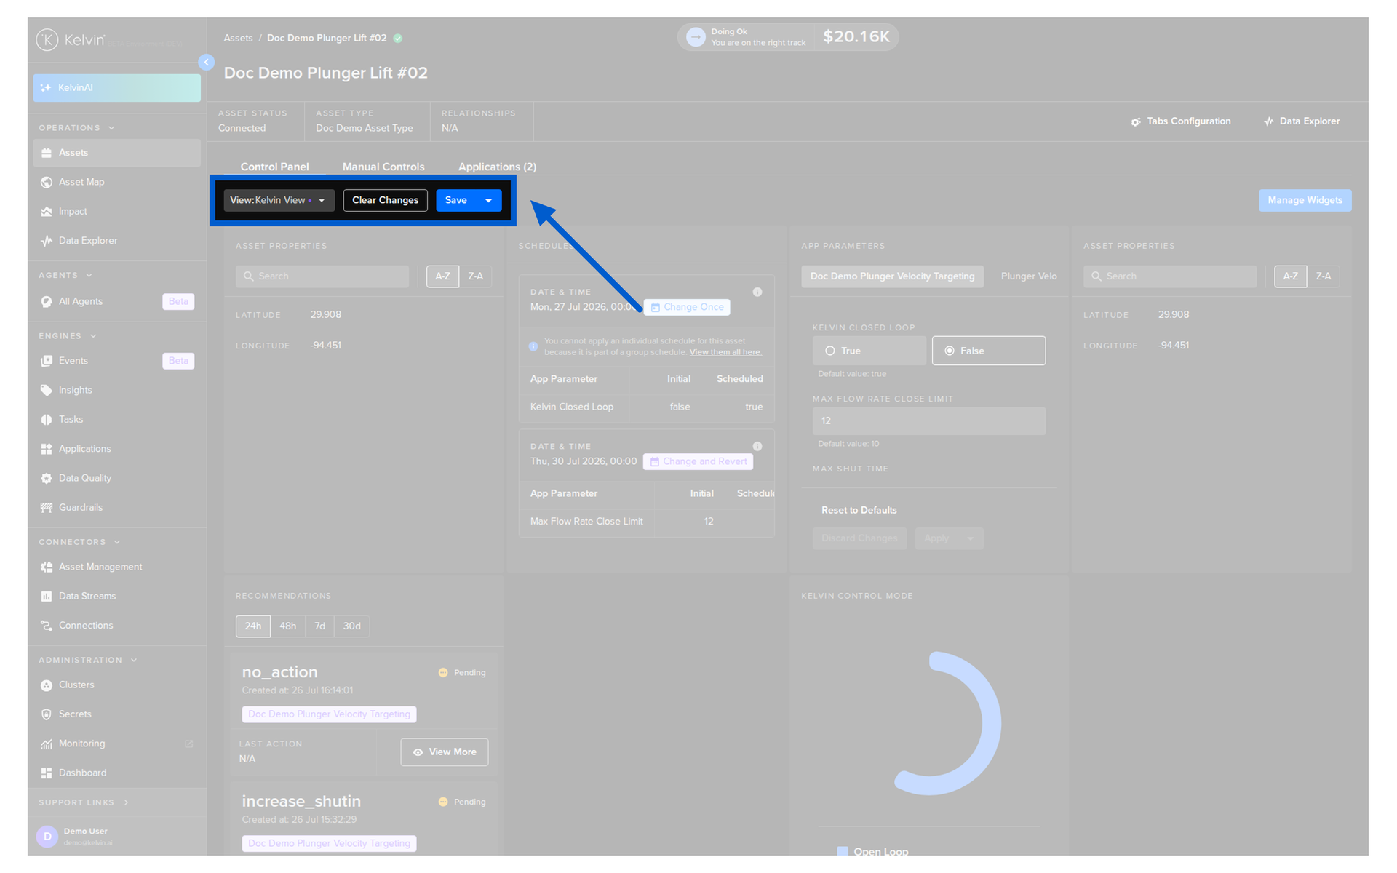1397x873 pixels.
Task: Click the Monitoring chart icon
Action: point(47,744)
